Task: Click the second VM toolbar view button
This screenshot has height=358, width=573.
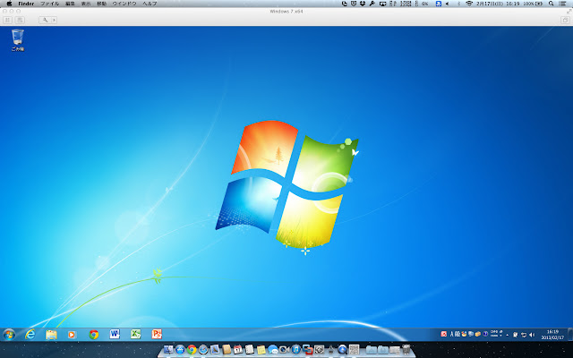Action: (x=20, y=20)
